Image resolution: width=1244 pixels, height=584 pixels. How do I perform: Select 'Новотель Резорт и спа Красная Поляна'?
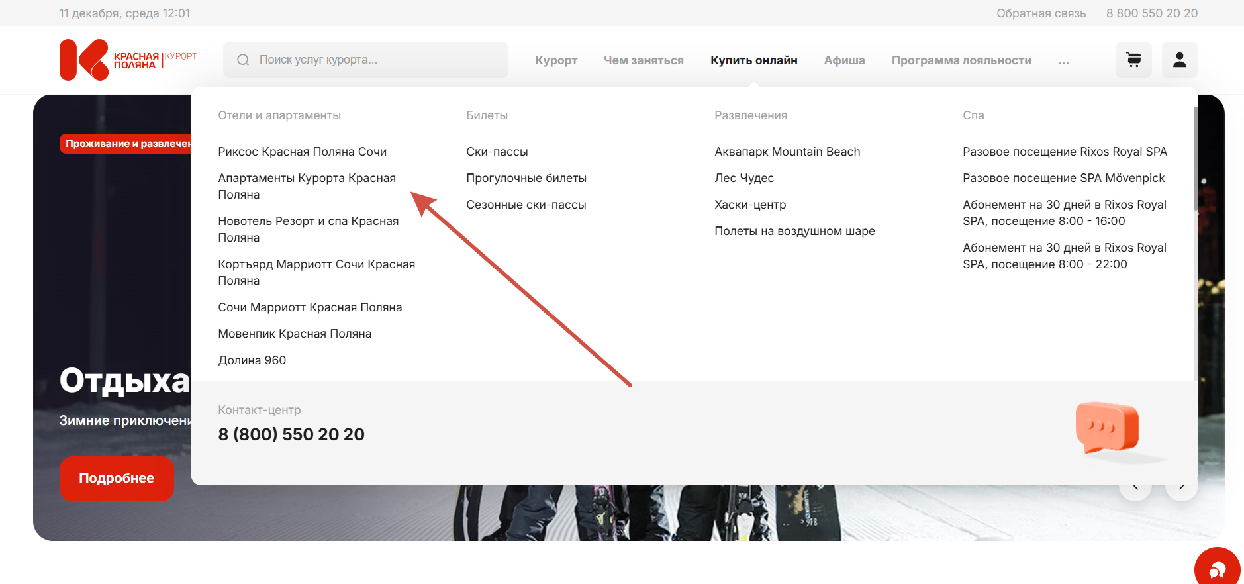tap(309, 229)
